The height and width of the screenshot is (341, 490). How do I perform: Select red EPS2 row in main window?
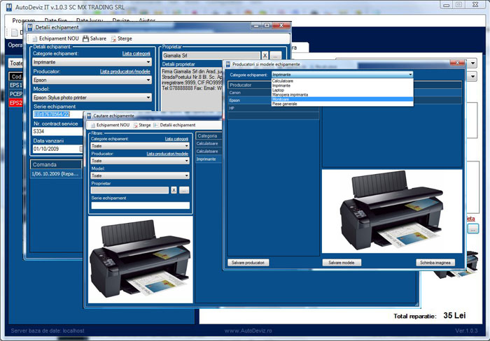click(16, 103)
